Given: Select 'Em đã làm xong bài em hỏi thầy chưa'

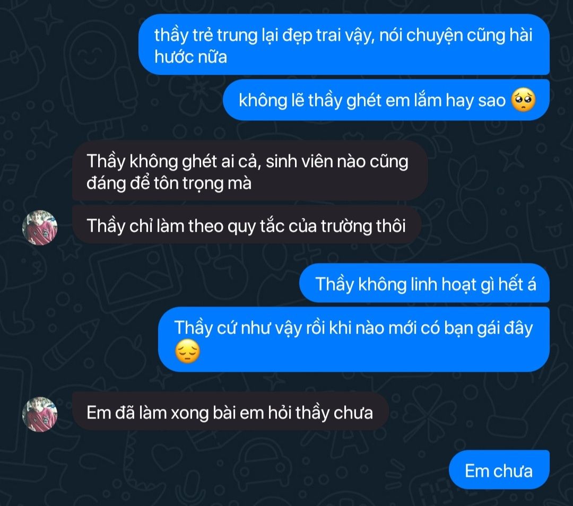Looking at the screenshot, I should click(x=230, y=412).
